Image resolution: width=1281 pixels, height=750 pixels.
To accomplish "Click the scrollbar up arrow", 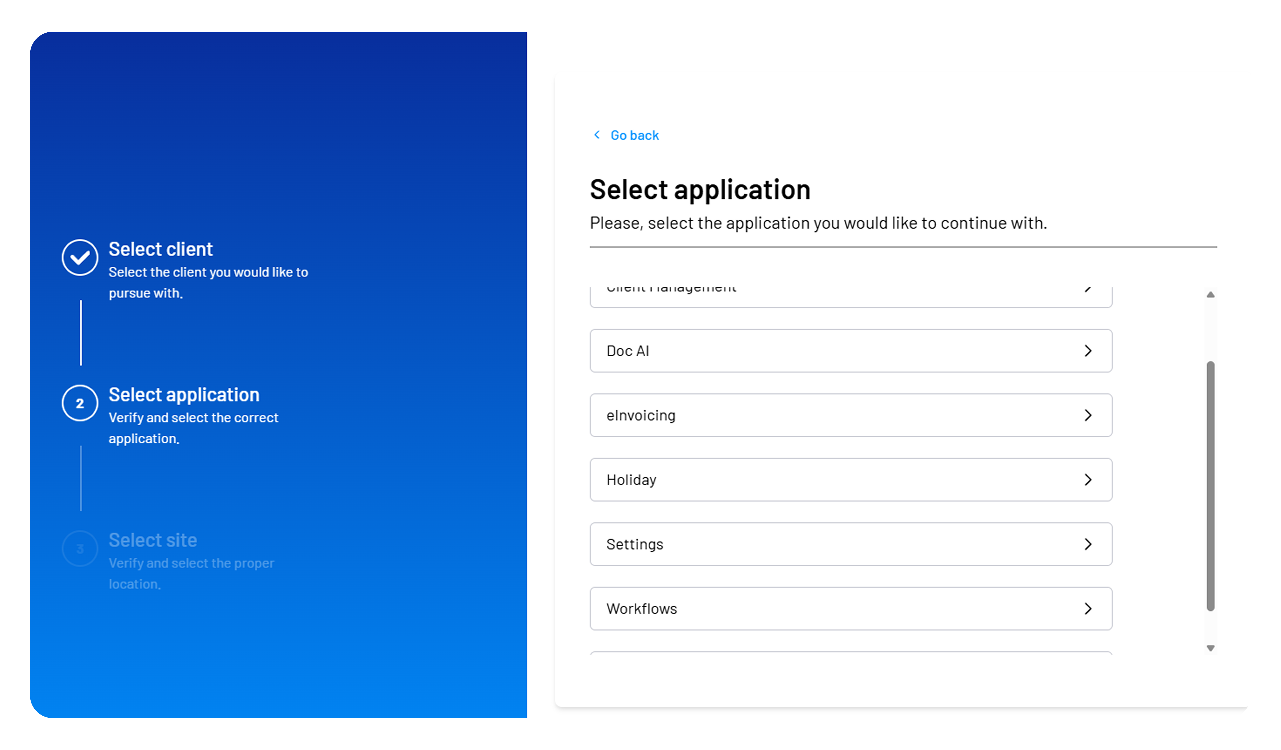I will pos(1210,295).
